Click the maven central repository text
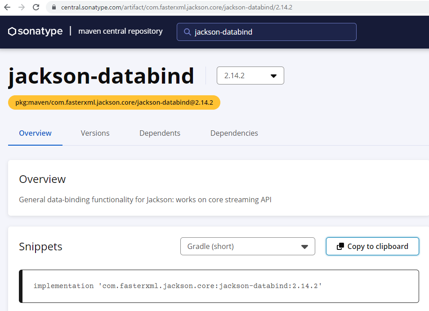 121,31
